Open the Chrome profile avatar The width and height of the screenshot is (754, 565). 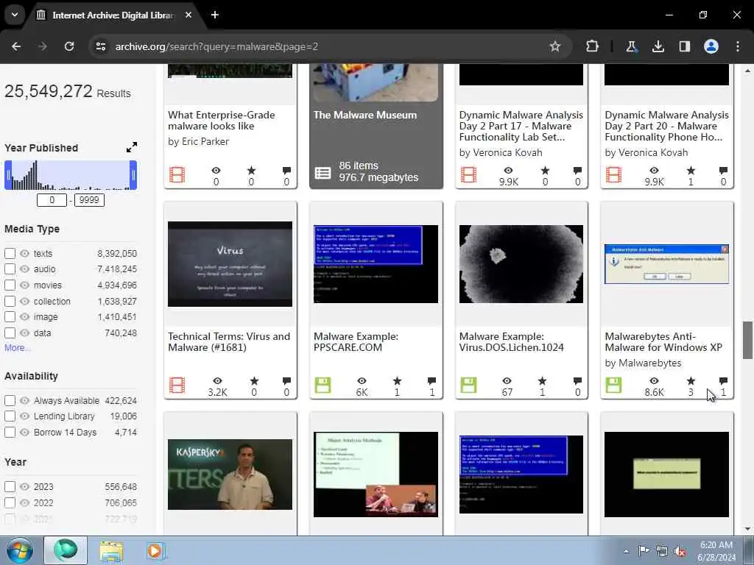(711, 46)
